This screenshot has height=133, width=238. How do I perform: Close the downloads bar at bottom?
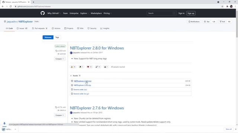[x=235, y=129]
